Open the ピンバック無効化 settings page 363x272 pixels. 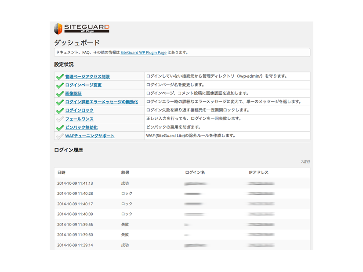[x=82, y=128]
